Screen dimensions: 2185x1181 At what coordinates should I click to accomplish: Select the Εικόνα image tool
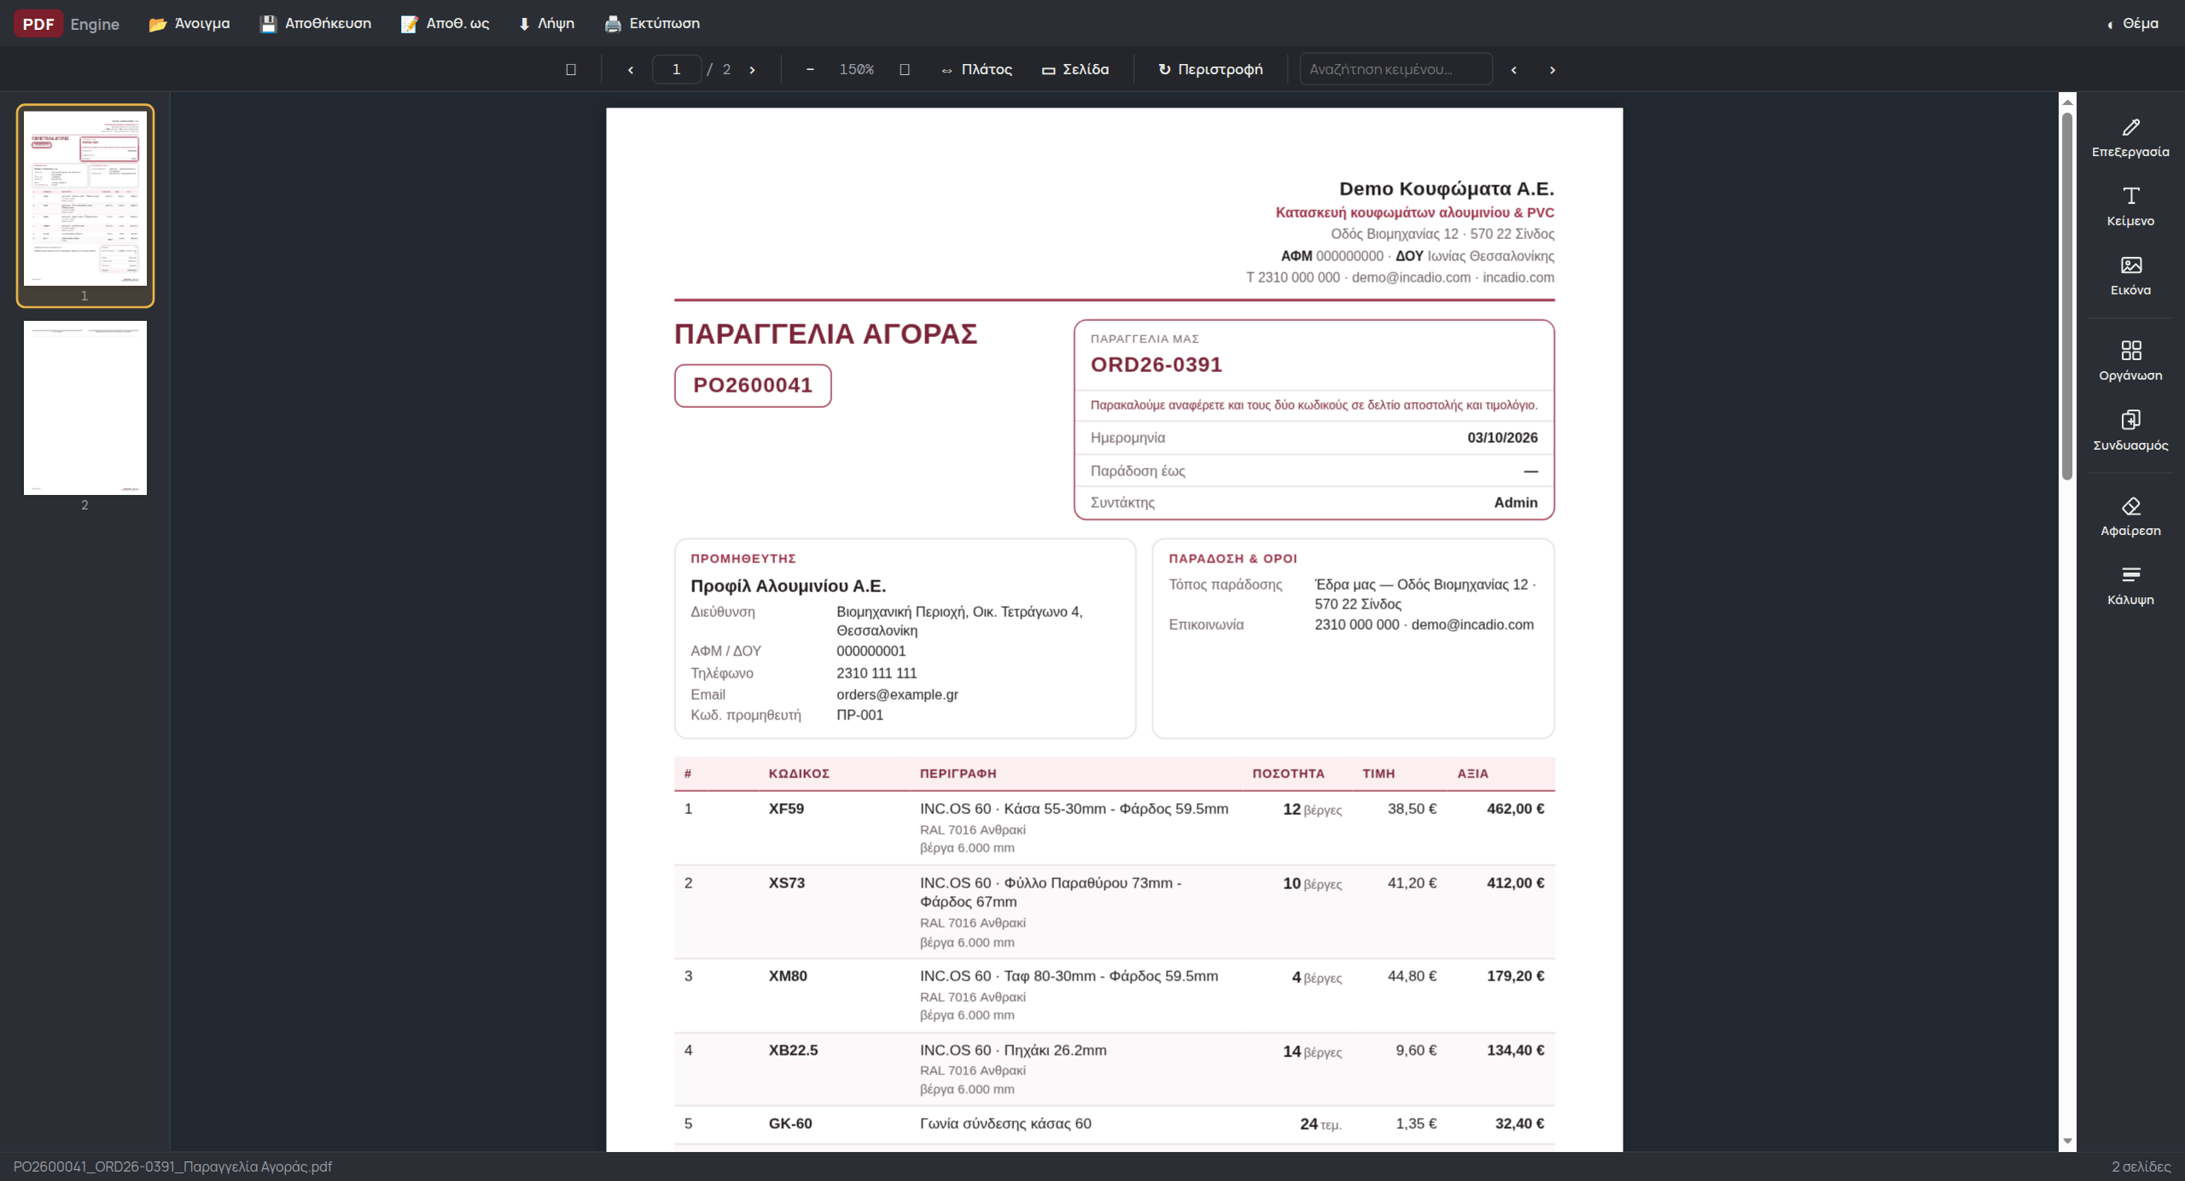[x=2130, y=276]
